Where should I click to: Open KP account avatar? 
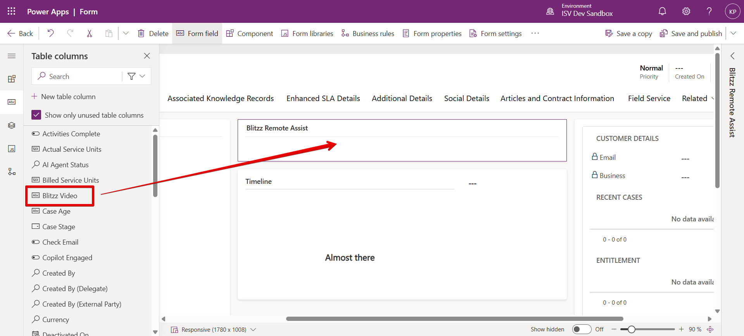732,12
